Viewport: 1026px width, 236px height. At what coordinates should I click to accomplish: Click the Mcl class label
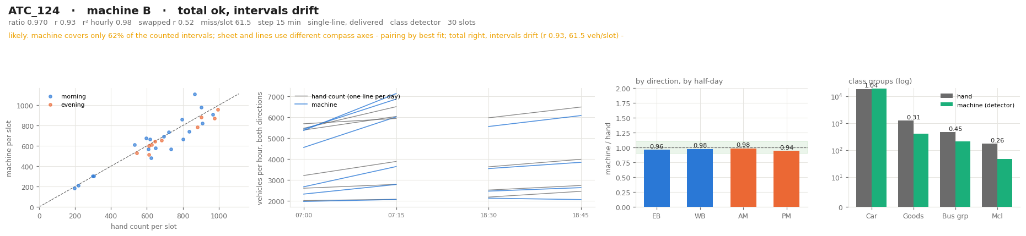997,216
